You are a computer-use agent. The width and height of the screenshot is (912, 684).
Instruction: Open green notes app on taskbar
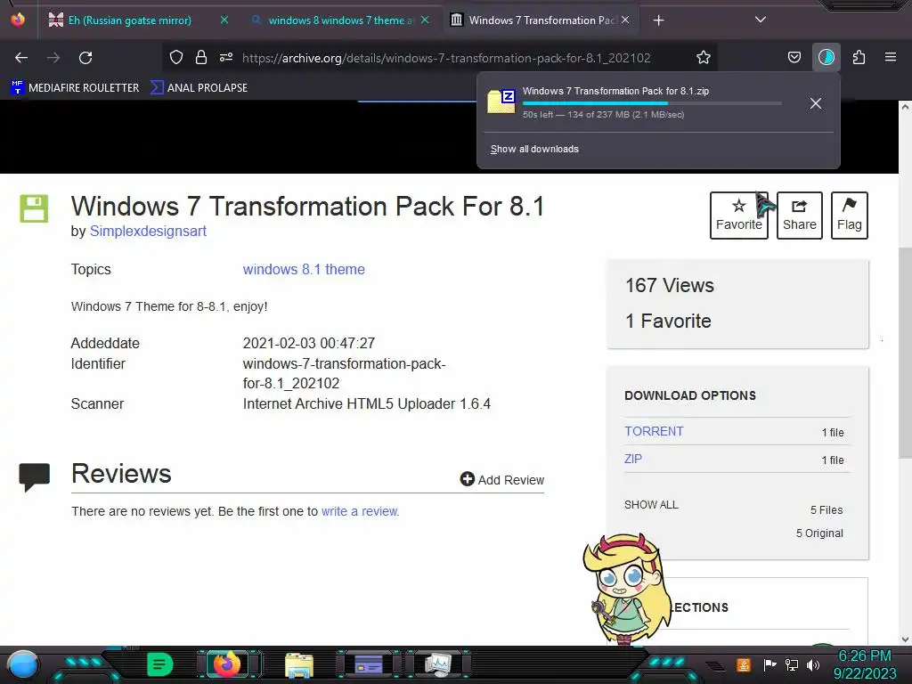(x=160, y=664)
